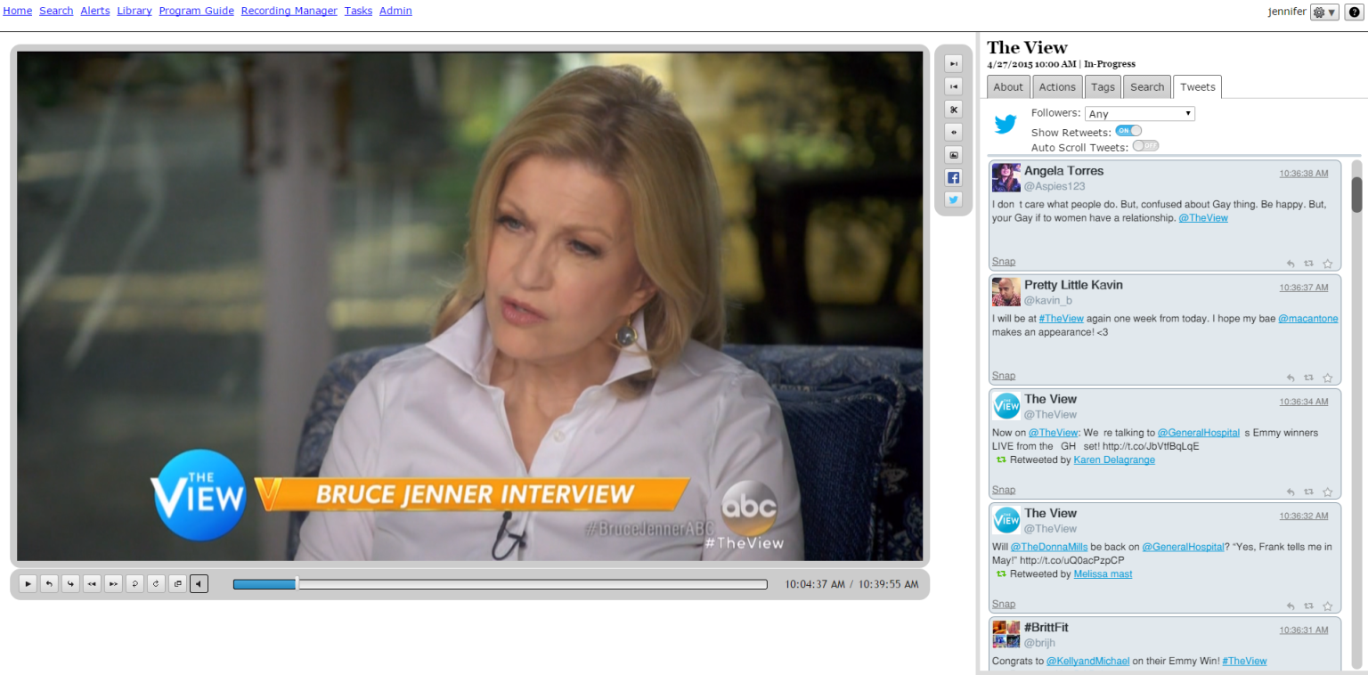This screenshot has height=675, width=1368.
Task: Capture a snapshot image of the video
Action: point(953,154)
